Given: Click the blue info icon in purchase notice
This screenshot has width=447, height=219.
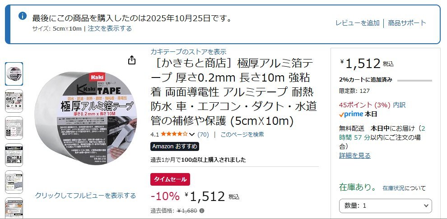Looking at the screenshot, I should click(23, 16).
